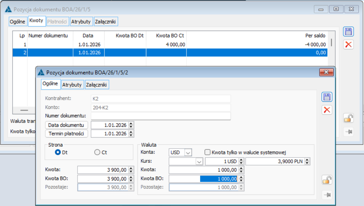Switch to Ogólne tab in BOA/26/1/5/2 dialog

coord(50,84)
